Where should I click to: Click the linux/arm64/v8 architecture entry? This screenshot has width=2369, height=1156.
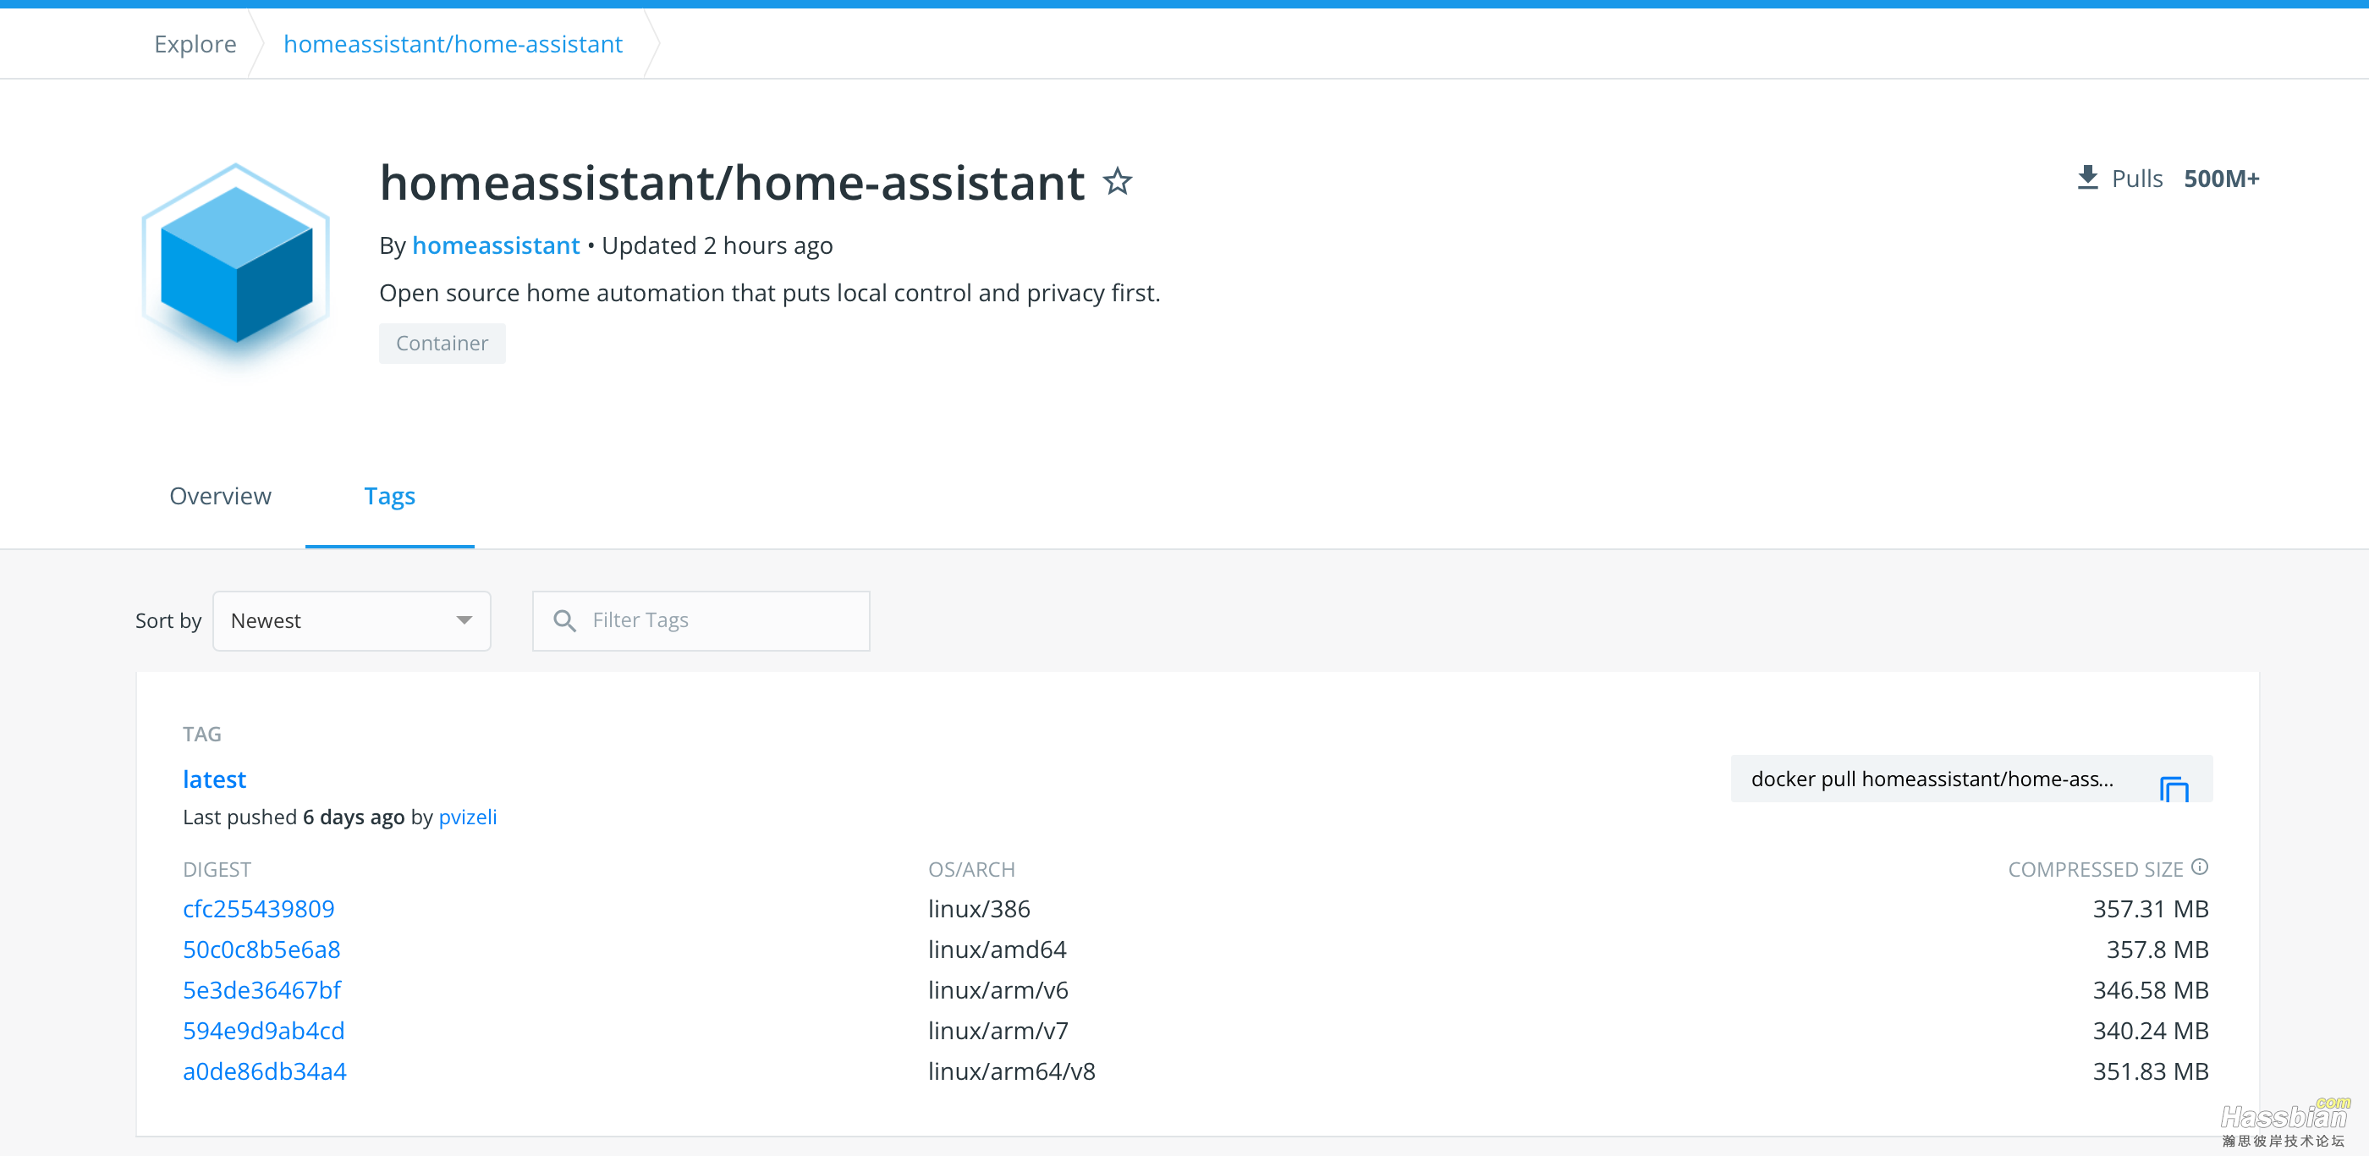click(1012, 1071)
